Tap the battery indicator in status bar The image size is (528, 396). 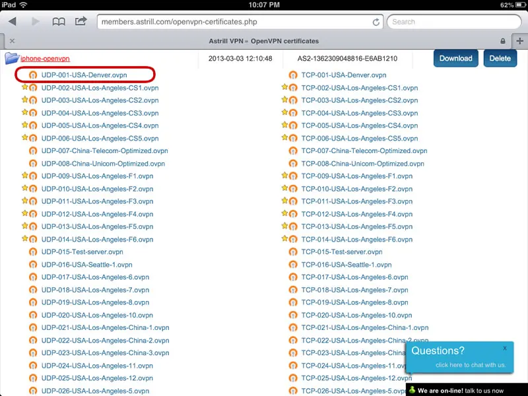click(521, 5)
